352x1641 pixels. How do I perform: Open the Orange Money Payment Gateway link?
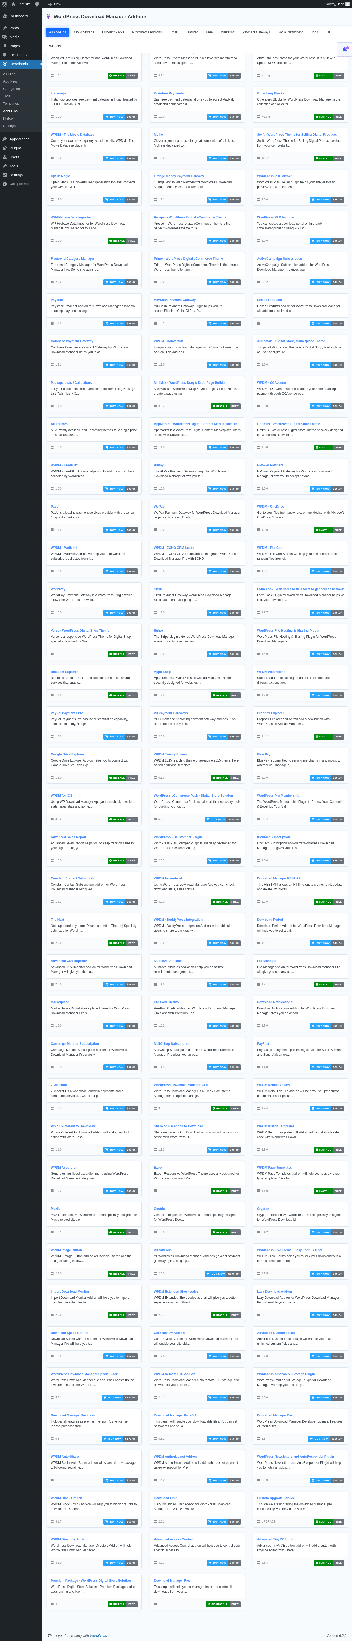click(179, 176)
